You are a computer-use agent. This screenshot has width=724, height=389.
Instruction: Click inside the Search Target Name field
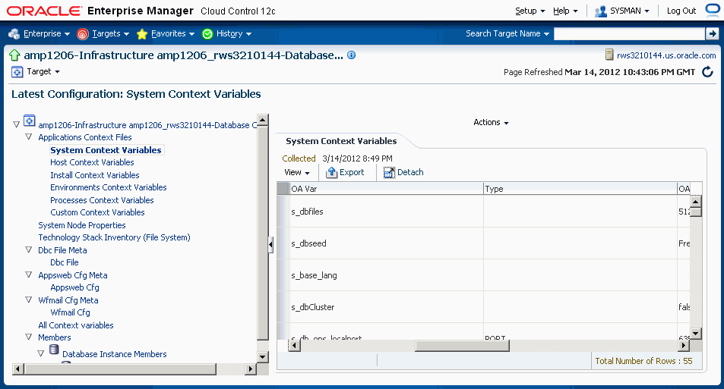point(629,33)
